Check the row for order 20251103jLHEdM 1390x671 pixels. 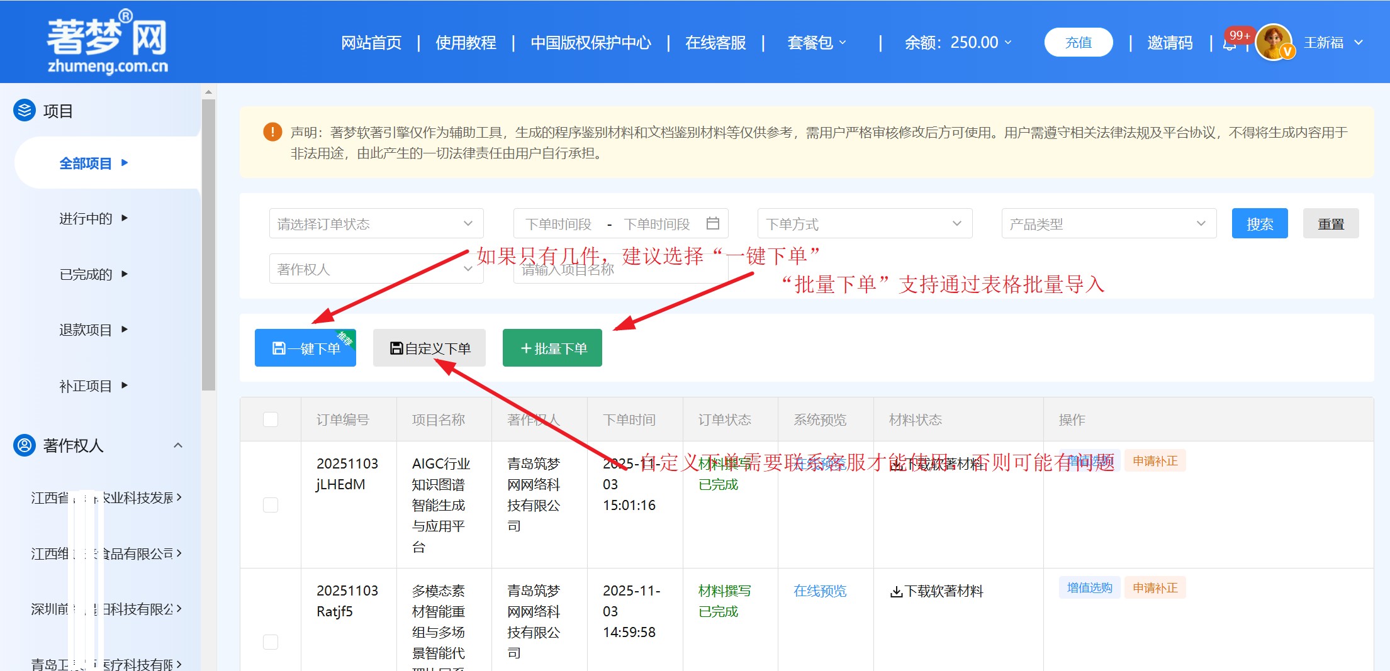(x=271, y=505)
